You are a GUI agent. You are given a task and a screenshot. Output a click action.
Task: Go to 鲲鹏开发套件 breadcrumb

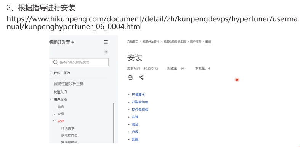[151, 42]
